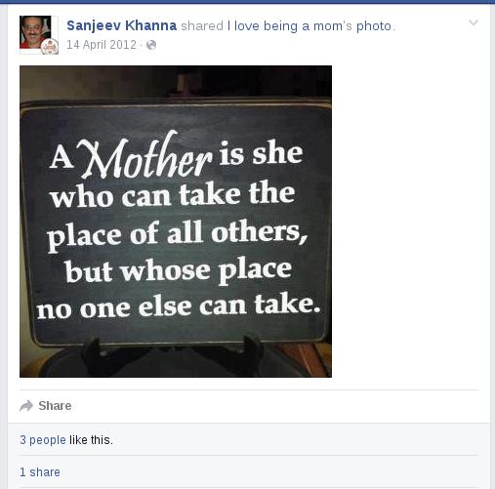Click the gray 'shared' word in the header
Viewport: 495px width, 489px height.
tap(202, 26)
